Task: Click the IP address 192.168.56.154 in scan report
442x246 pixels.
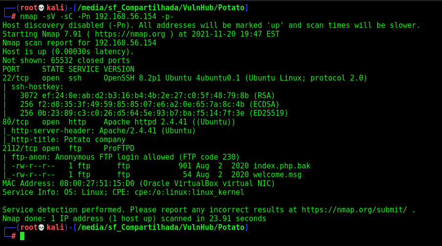Action: point(126,43)
